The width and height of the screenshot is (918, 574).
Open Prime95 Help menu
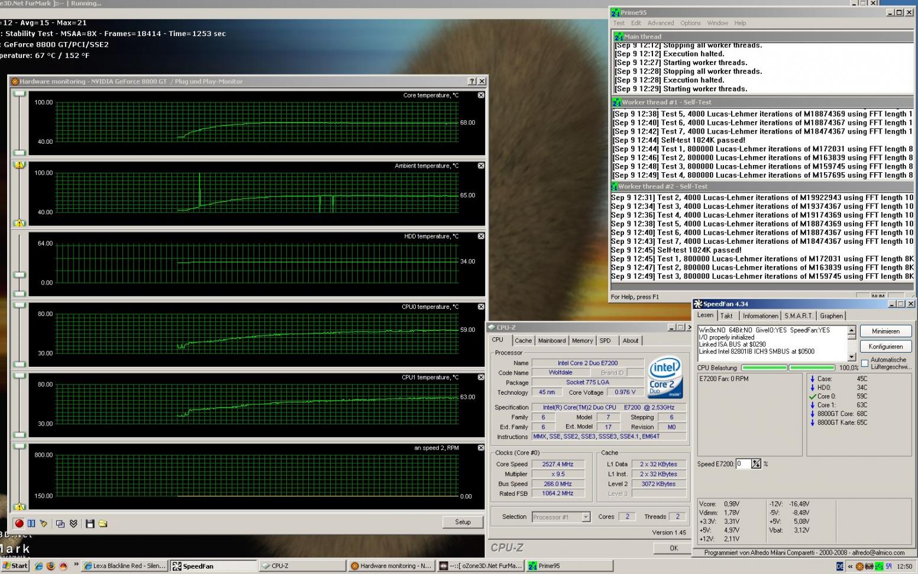click(740, 23)
